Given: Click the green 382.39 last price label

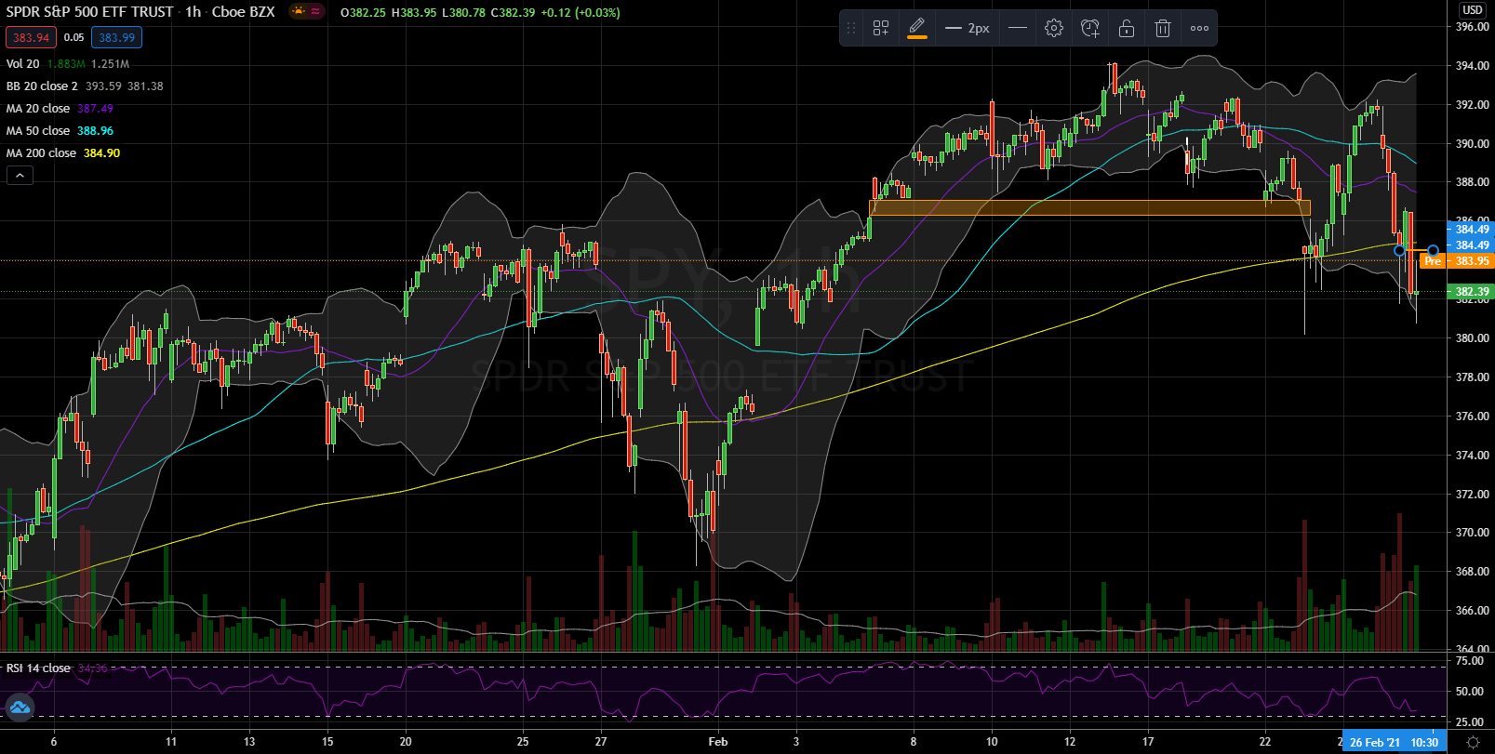Looking at the screenshot, I should (x=1471, y=292).
